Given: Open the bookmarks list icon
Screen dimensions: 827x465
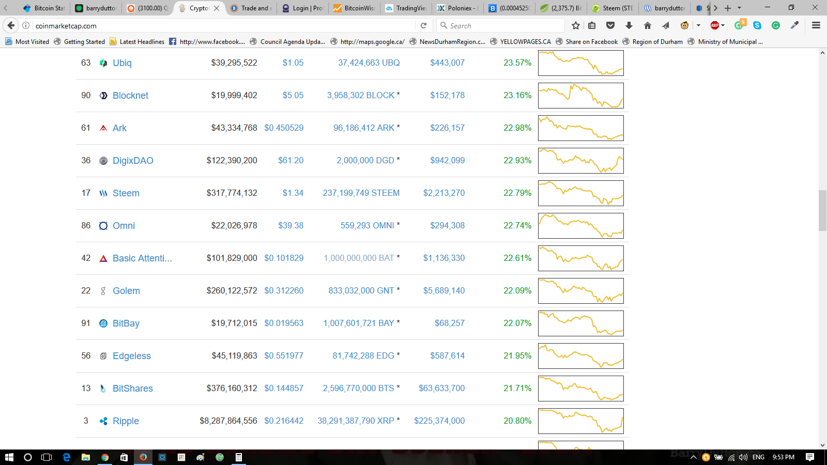Looking at the screenshot, I should 592,25.
